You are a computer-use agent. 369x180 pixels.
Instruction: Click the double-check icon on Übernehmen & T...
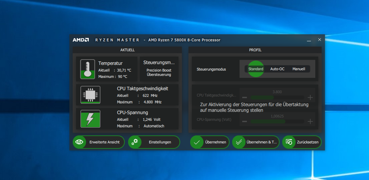point(239,142)
